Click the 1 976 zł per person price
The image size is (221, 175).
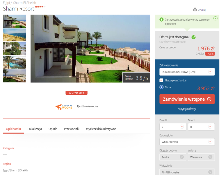(206, 48)
